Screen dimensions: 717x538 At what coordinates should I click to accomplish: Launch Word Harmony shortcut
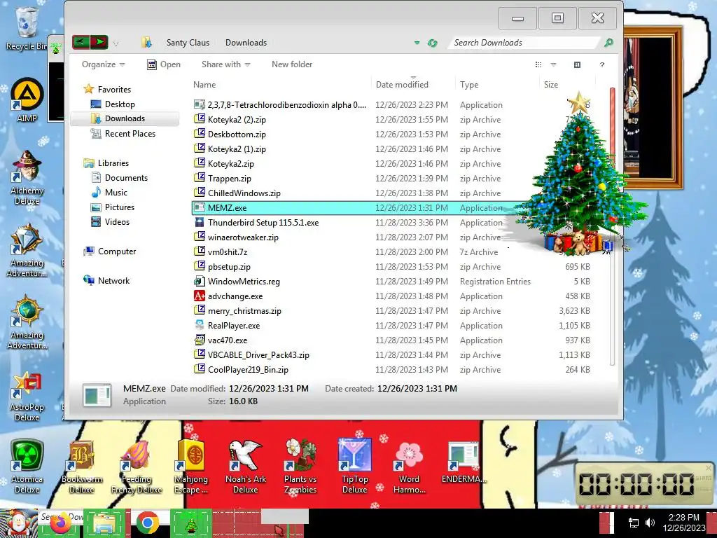coord(409,467)
